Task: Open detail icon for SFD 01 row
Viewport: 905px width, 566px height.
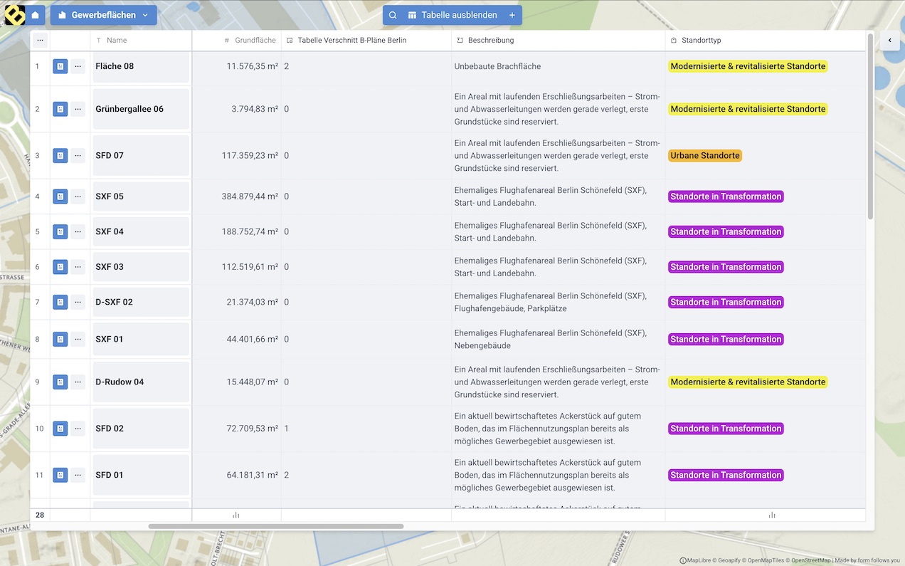Action: coord(60,475)
